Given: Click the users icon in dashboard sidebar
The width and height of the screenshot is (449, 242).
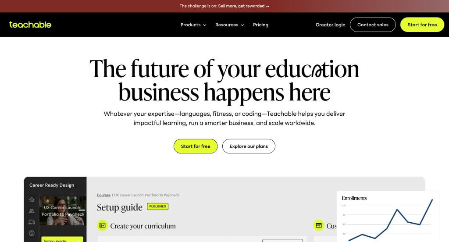Looking at the screenshot, I should point(32,211).
